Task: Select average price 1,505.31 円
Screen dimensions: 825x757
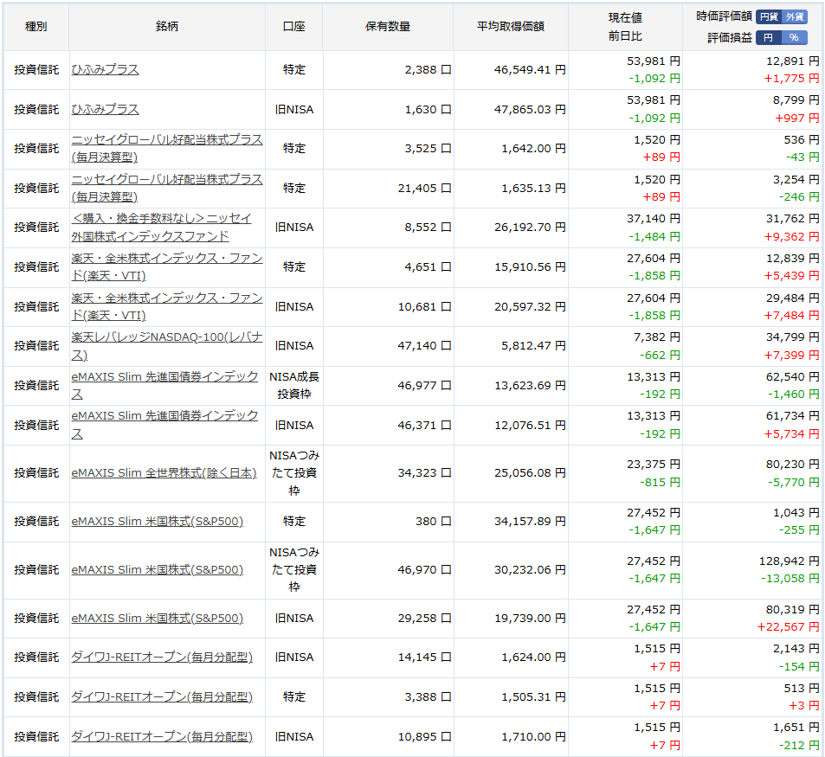Action: (533, 697)
